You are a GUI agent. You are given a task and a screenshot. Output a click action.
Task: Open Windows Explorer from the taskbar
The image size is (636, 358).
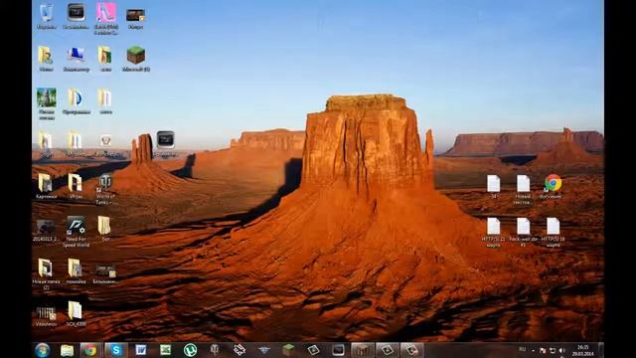click(67, 350)
